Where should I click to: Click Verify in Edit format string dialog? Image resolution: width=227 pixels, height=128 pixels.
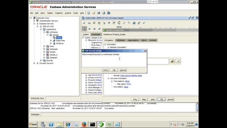[105, 70]
